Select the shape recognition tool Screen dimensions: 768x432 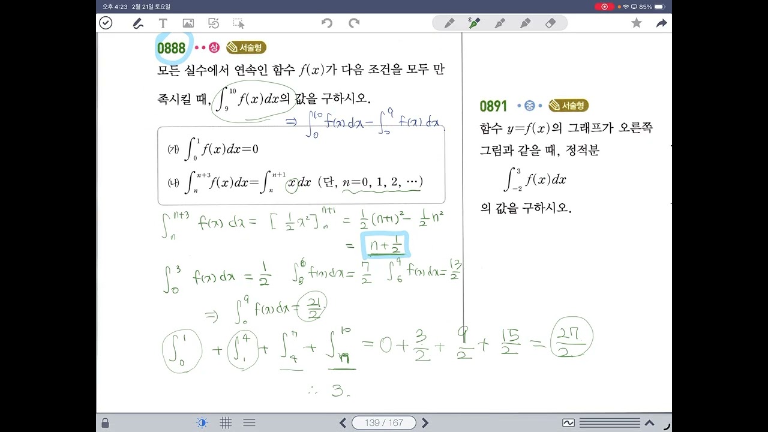(x=214, y=23)
